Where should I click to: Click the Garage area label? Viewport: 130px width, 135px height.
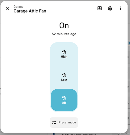(x=18, y=7)
